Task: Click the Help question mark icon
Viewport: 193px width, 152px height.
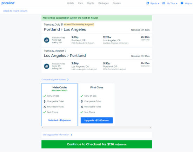Action: coord(182,3)
